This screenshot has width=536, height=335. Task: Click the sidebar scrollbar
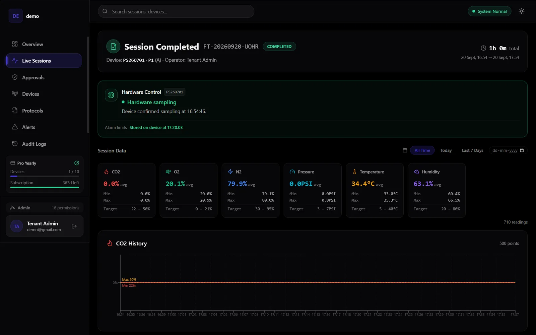click(x=88, y=85)
